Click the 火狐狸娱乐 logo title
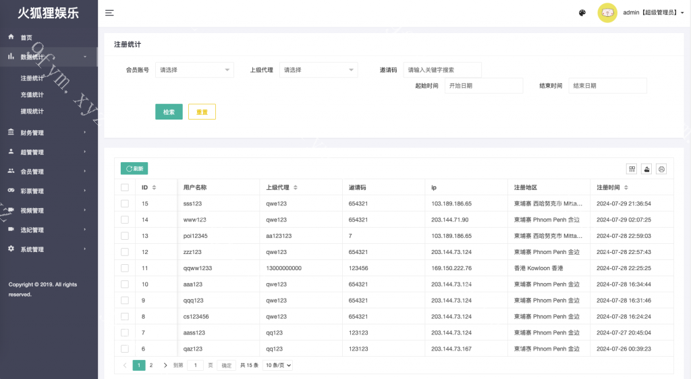 pyautogui.click(x=49, y=14)
